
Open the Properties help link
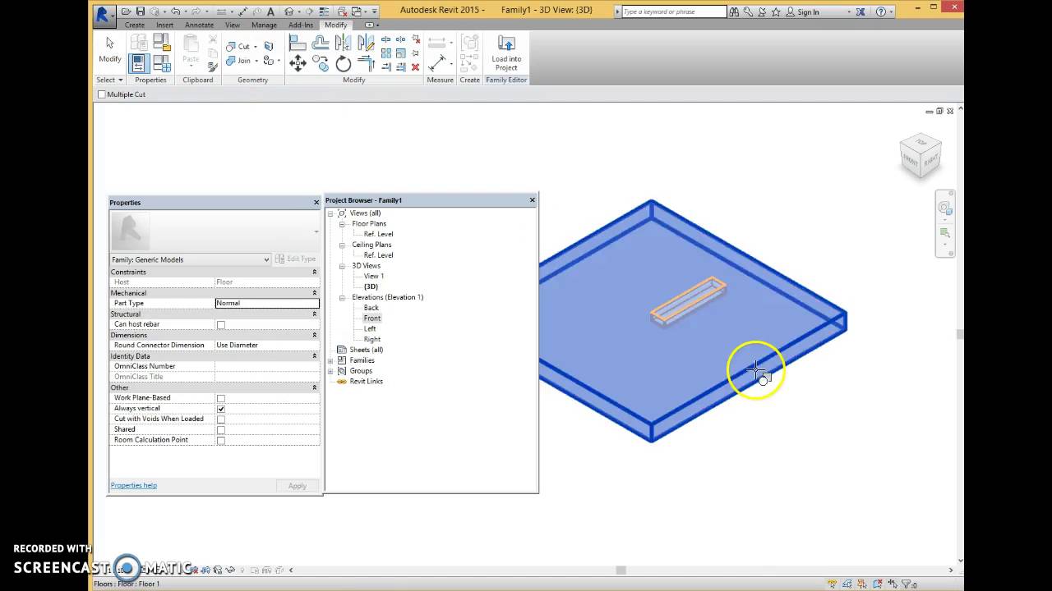click(x=133, y=485)
